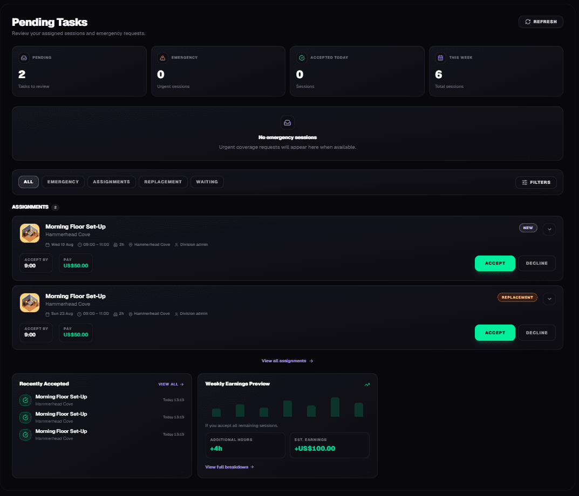
Task: Click the 'Total sessions' label
Action: pyautogui.click(x=449, y=86)
